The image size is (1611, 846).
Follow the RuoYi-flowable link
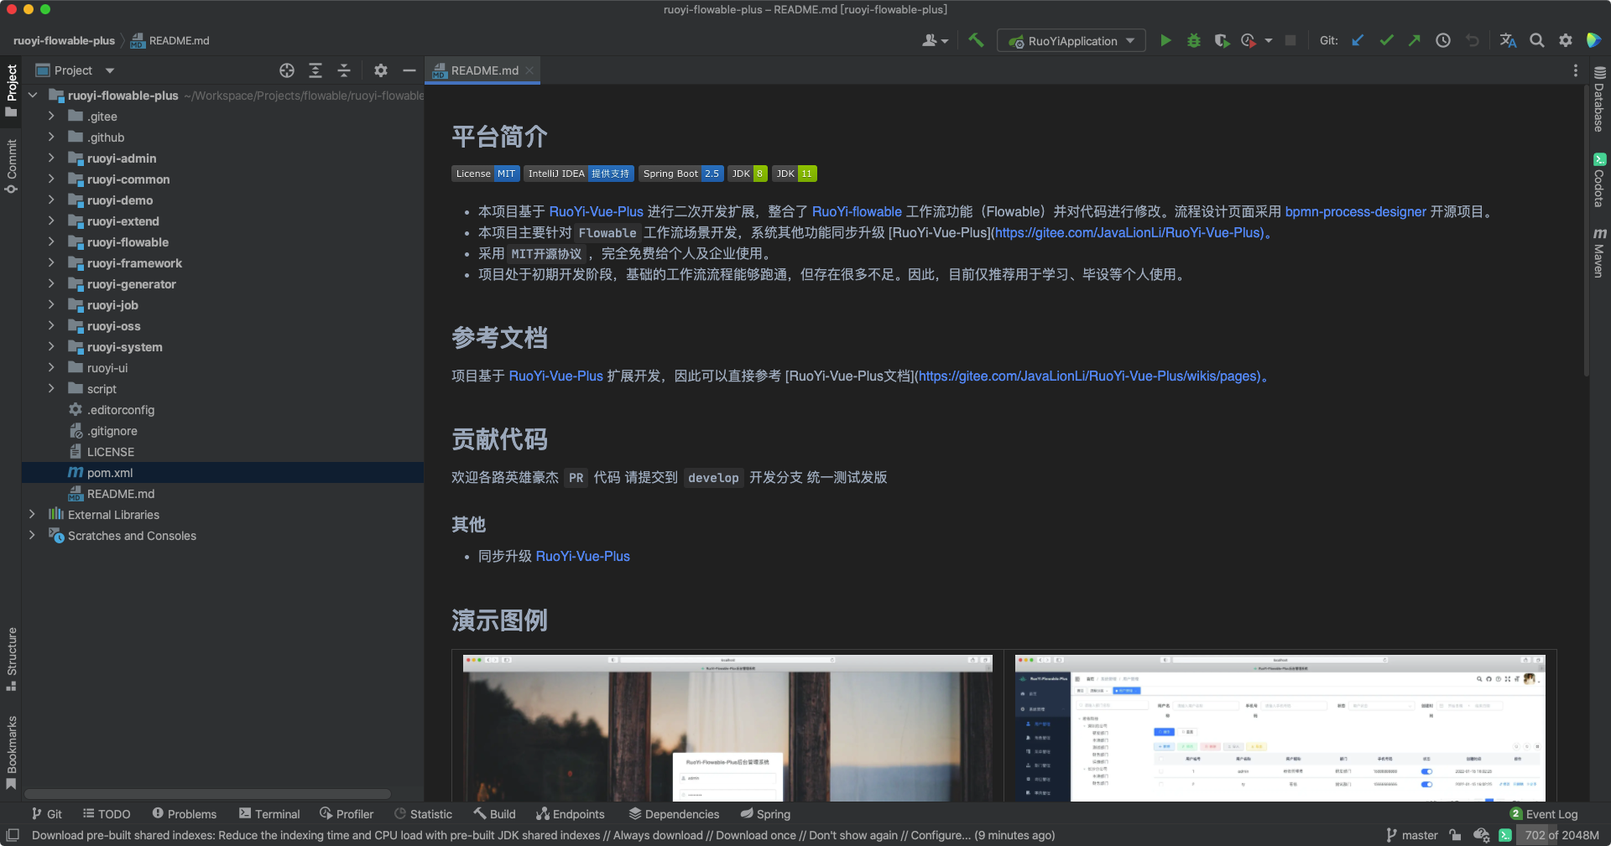click(857, 211)
